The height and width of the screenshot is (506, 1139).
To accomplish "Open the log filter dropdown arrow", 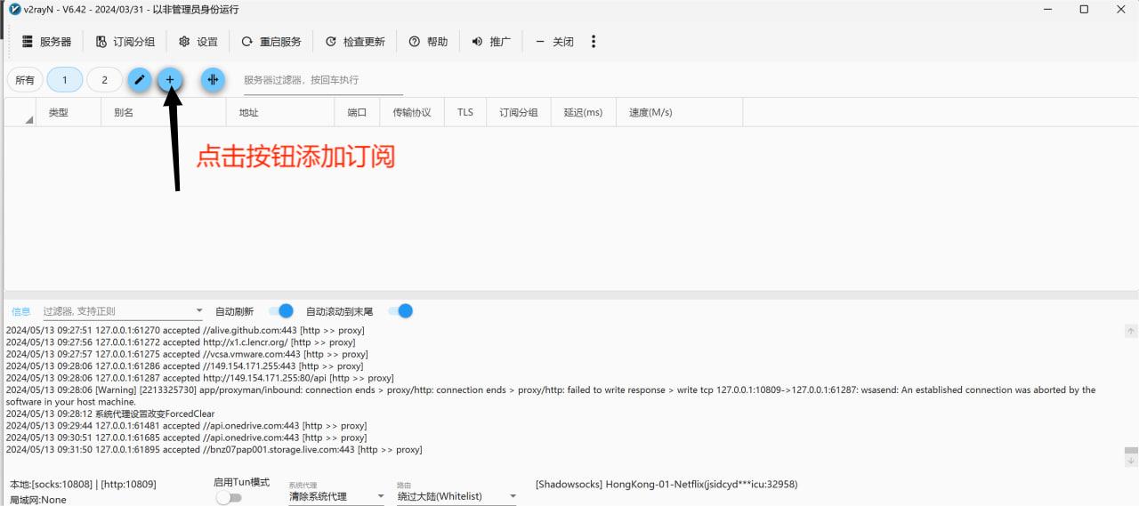I will (x=199, y=311).
